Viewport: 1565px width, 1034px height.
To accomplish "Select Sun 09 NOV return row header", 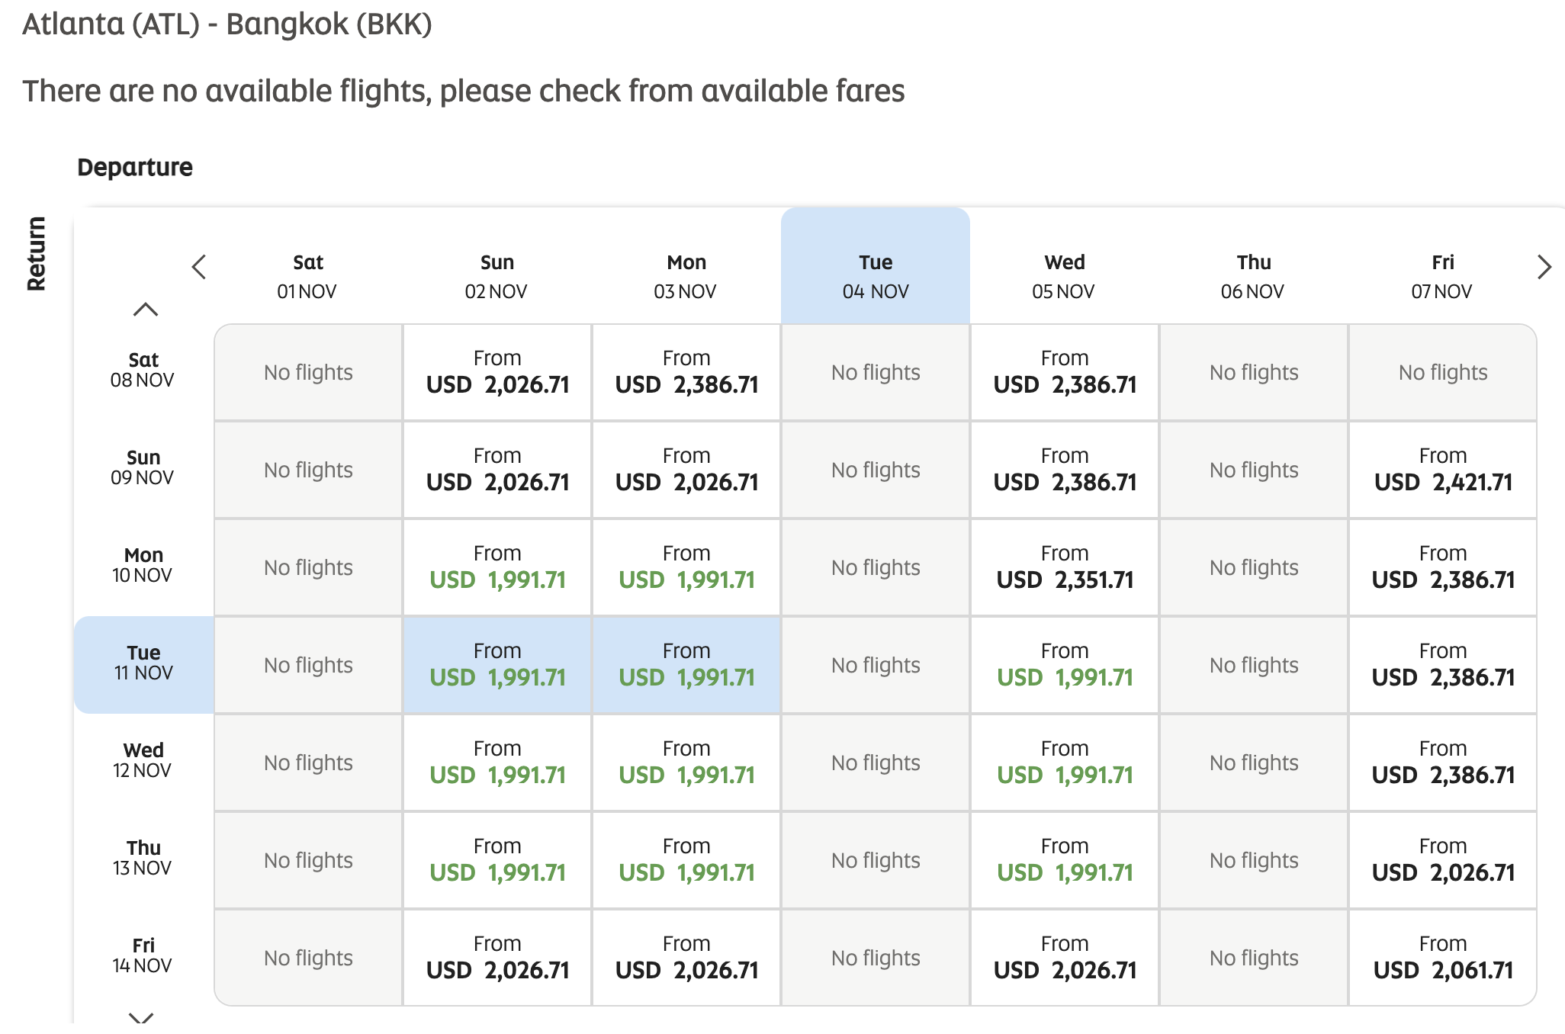I will tap(143, 468).
